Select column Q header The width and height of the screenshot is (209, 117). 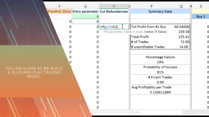point(181,6)
